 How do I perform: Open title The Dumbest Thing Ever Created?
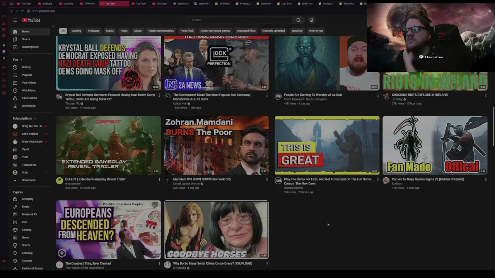[88, 264]
